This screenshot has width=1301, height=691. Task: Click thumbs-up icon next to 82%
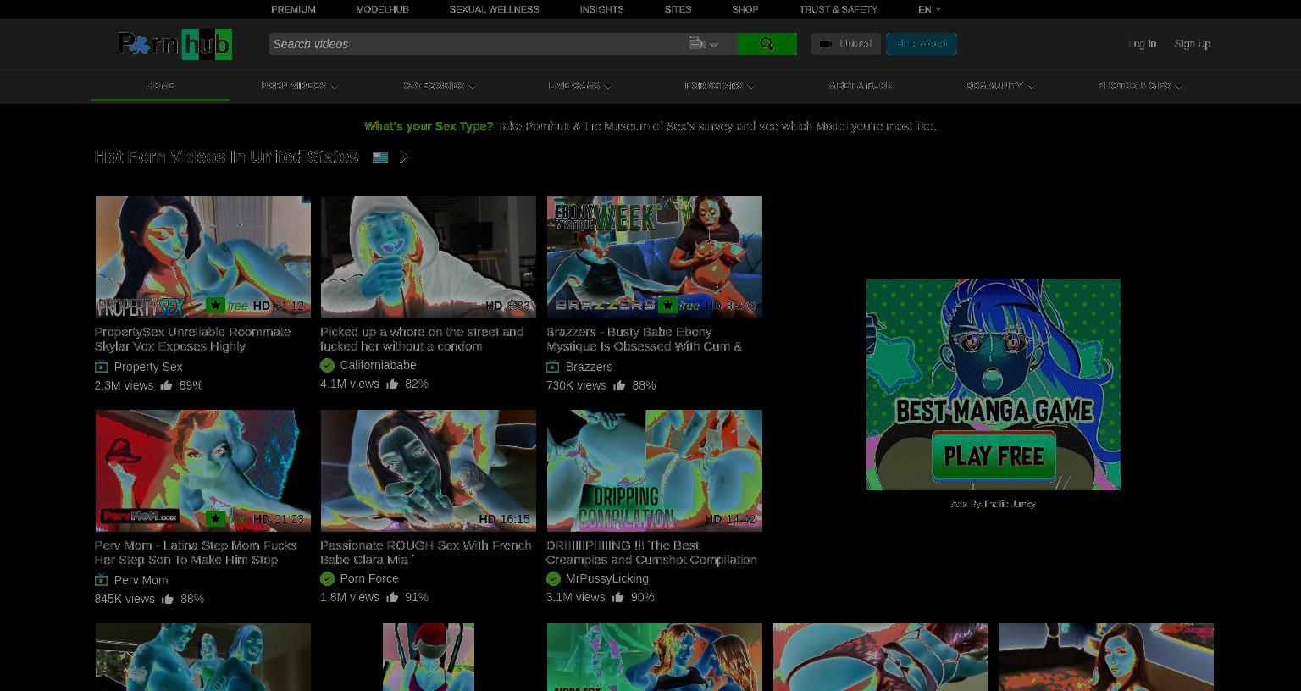pos(392,384)
